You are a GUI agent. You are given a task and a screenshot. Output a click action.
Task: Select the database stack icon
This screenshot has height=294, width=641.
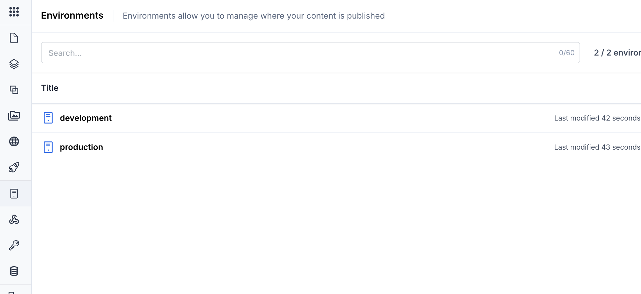(14, 271)
